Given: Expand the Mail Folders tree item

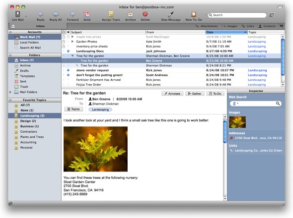Looking at the screenshot, I should coord(10,92).
